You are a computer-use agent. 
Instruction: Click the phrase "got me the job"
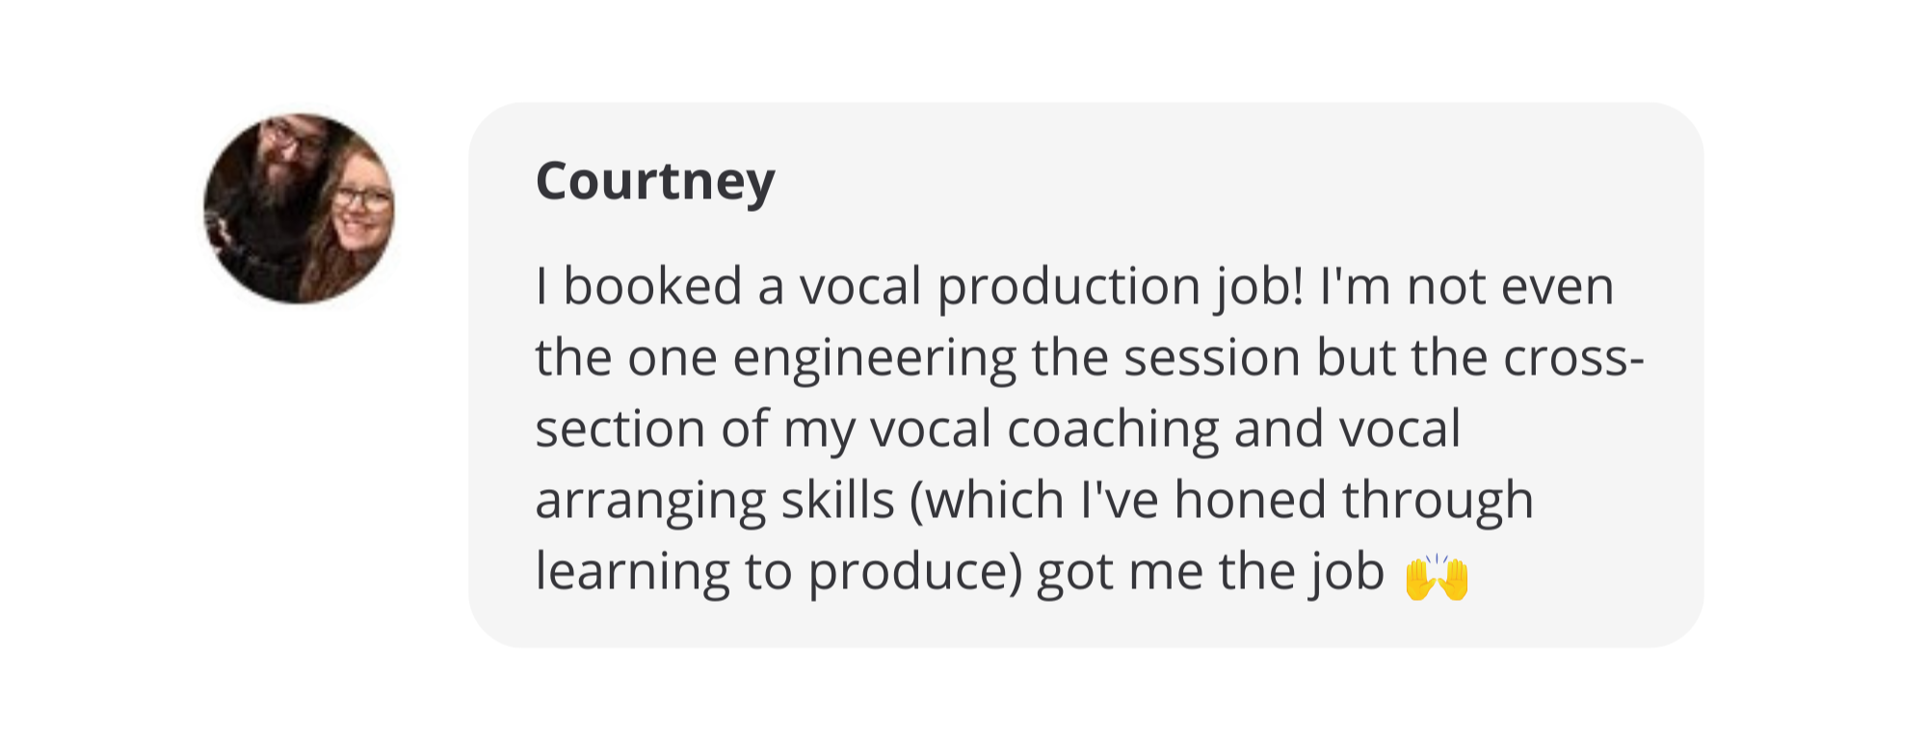coord(1210,573)
